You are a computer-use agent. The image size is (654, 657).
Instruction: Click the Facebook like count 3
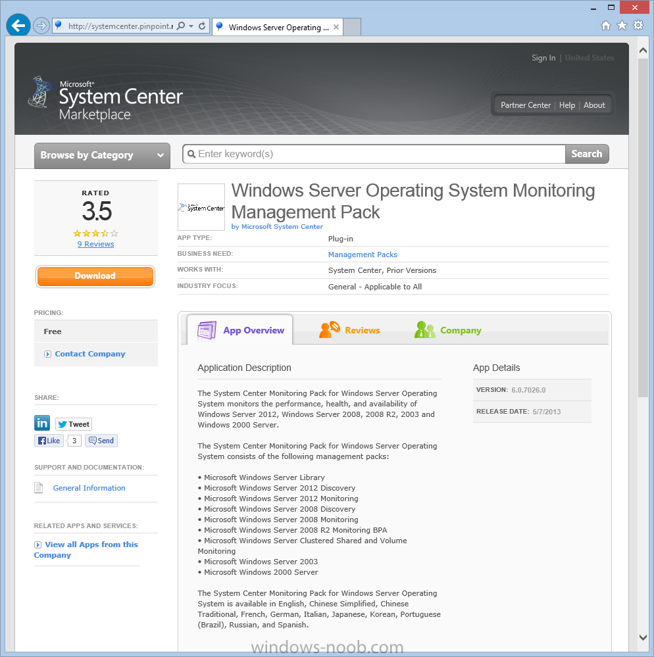pyautogui.click(x=74, y=441)
